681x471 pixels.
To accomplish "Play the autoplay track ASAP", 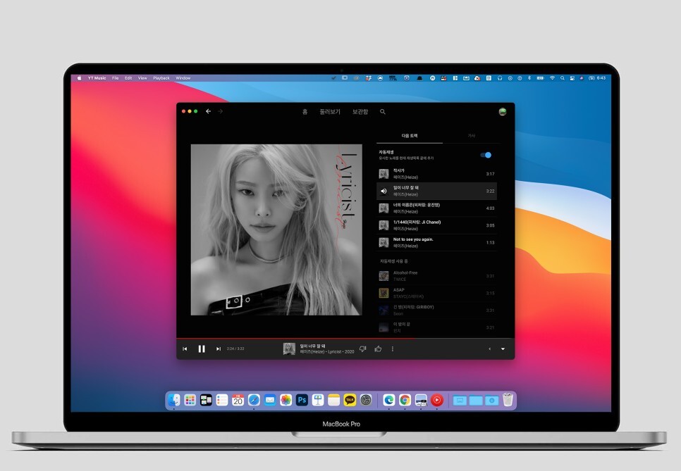I will coord(436,293).
